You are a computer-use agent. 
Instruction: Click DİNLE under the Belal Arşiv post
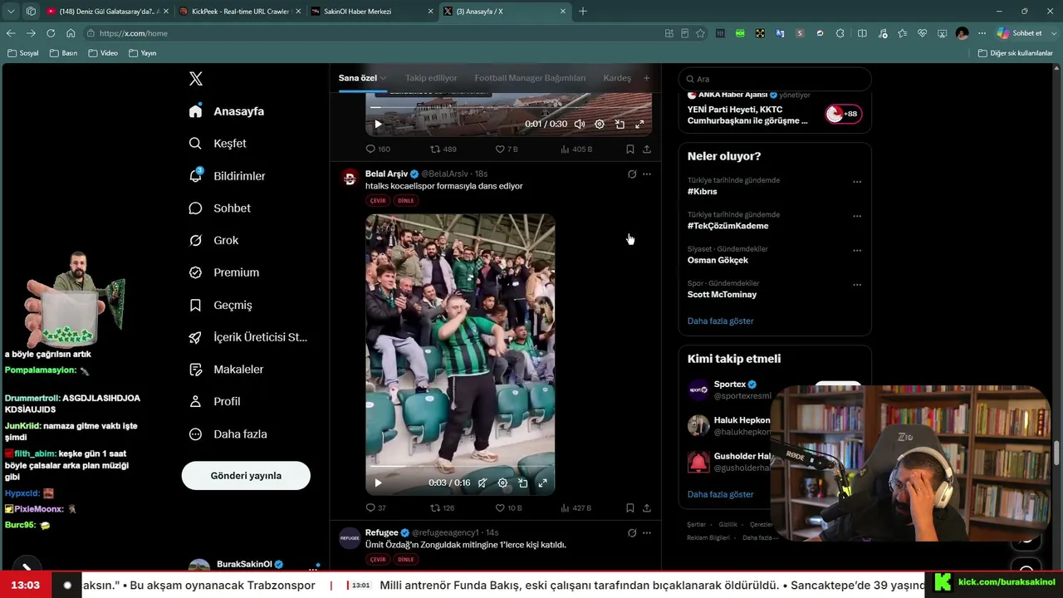click(x=405, y=201)
